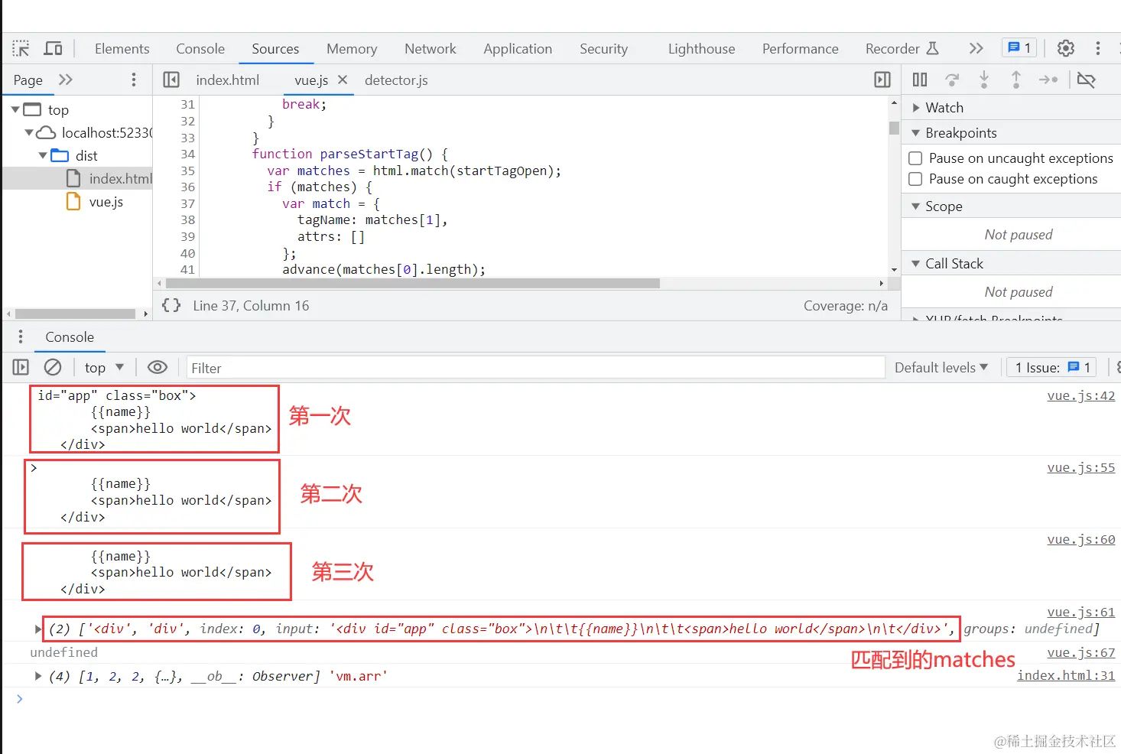
Task: Create a live expression with eye icon
Action: click(x=158, y=368)
